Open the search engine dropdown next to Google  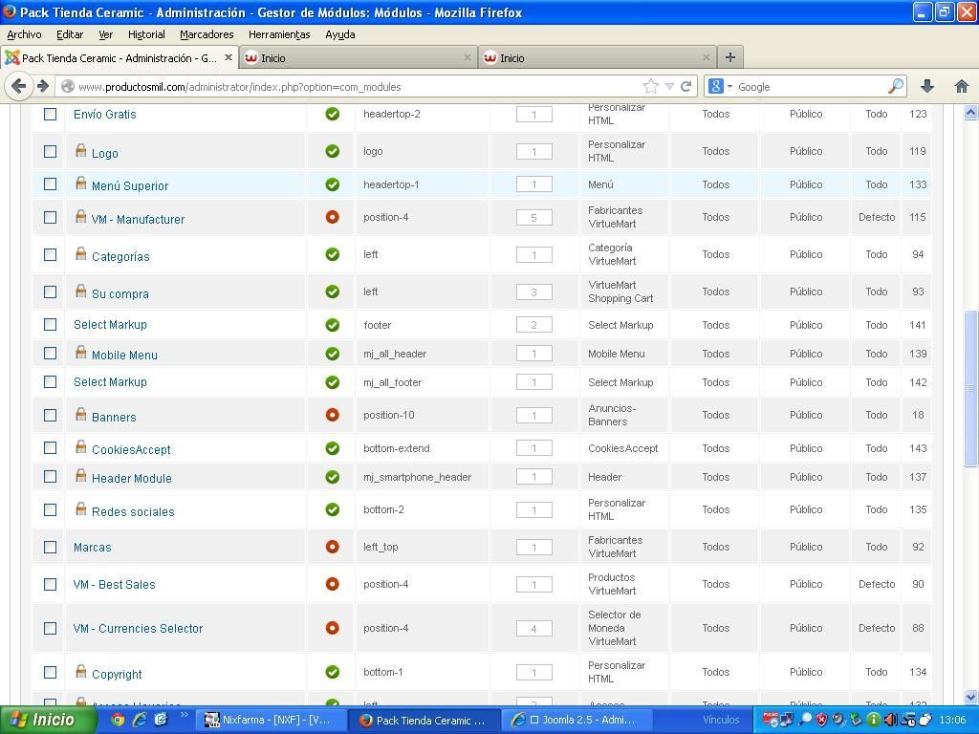[729, 87]
